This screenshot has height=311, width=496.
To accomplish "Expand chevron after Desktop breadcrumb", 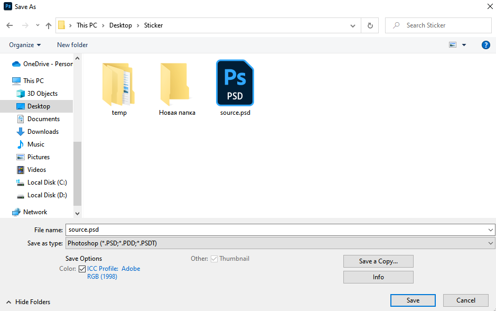I will 138,26.
